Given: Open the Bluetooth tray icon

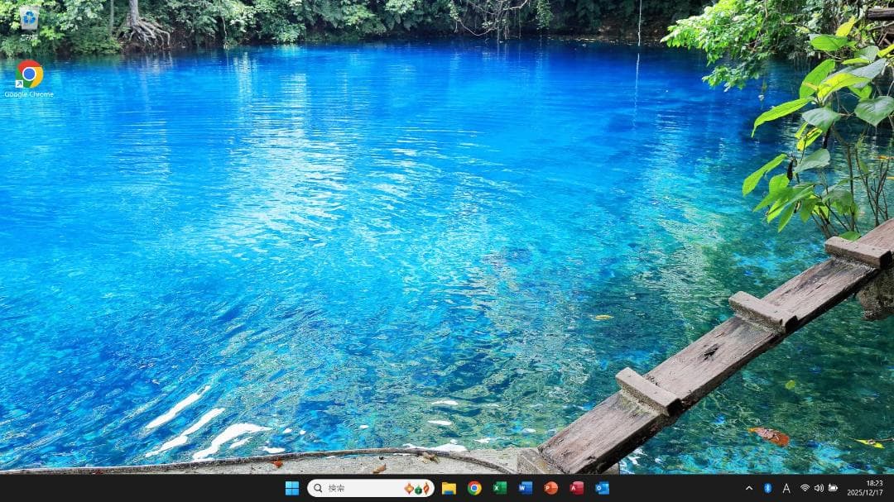Looking at the screenshot, I should click(x=766, y=488).
